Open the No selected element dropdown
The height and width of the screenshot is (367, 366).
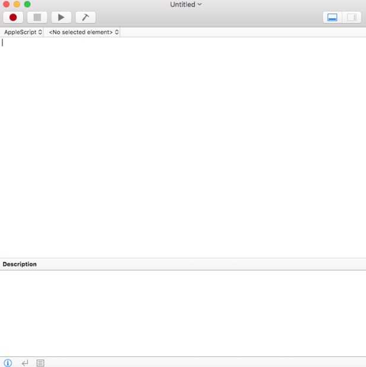click(84, 32)
